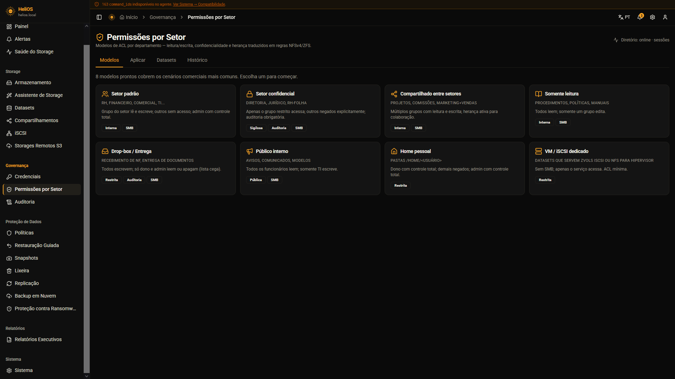Image resolution: width=675 pixels, height=379 pixels.
Task: Select the VM / iSCSI dedicado card
Action: tap(599, 168)
